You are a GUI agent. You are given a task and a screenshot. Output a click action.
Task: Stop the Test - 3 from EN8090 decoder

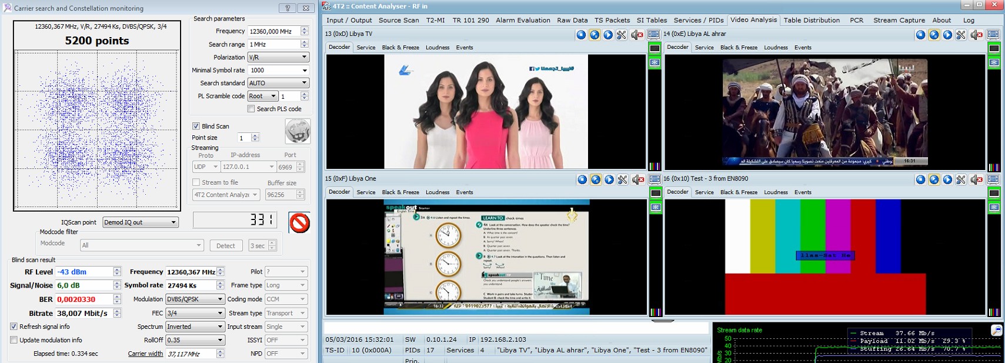tap(920, 179)
